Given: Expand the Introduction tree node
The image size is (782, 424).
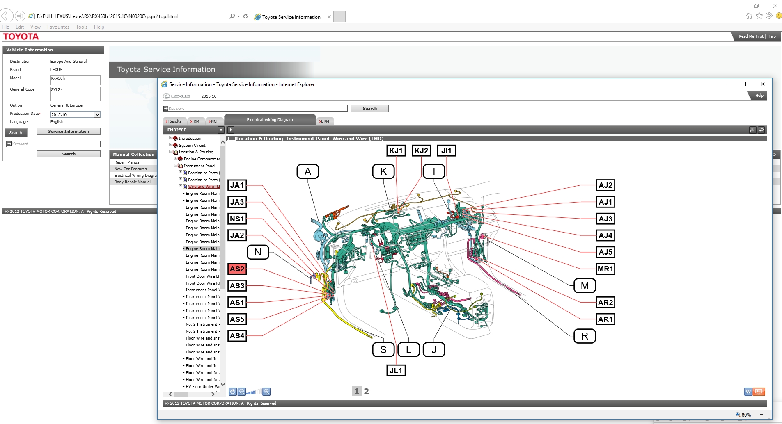Looking at the screenshot, I should tap(171, 138).
